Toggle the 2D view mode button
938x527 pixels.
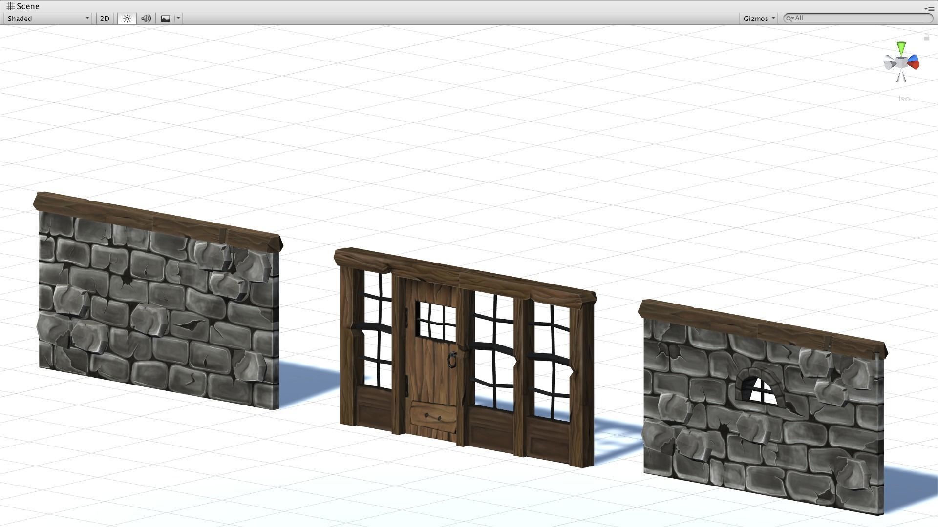coord(105,19)
